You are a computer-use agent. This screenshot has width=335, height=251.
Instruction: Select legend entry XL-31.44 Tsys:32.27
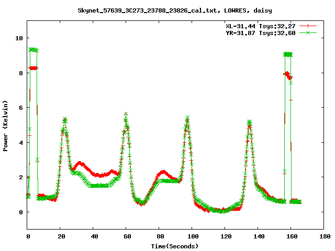coord(261,26)
